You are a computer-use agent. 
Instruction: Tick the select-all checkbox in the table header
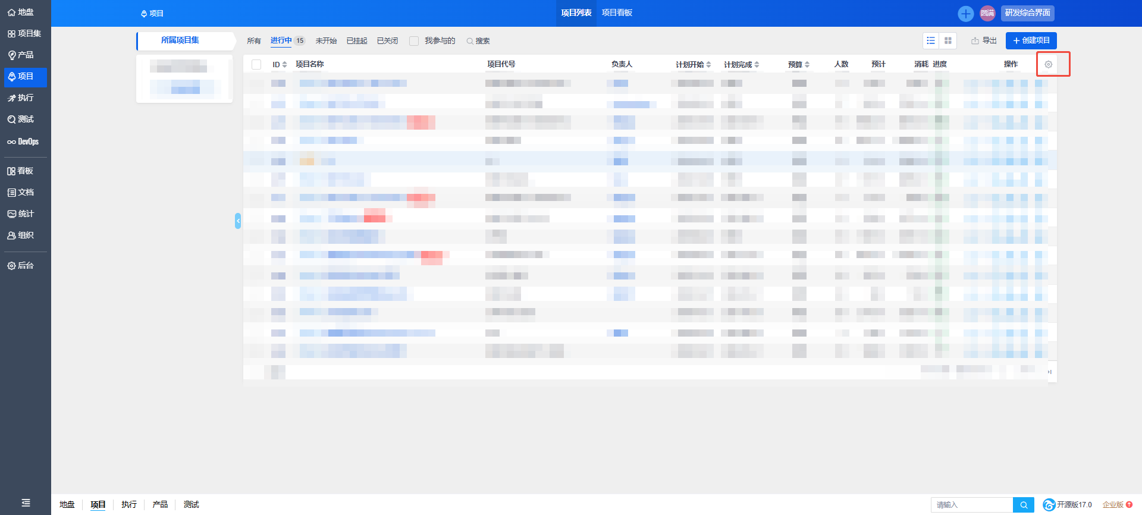[256, 64]
